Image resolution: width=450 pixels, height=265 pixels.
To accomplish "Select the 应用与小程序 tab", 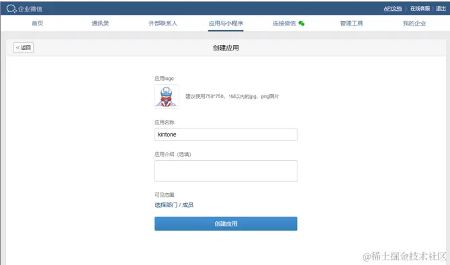I will [226, 24].
